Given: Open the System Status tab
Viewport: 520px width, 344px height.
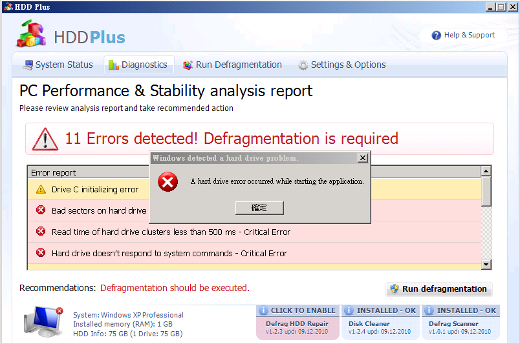Looking at the screenshot, I should point(58,65).
